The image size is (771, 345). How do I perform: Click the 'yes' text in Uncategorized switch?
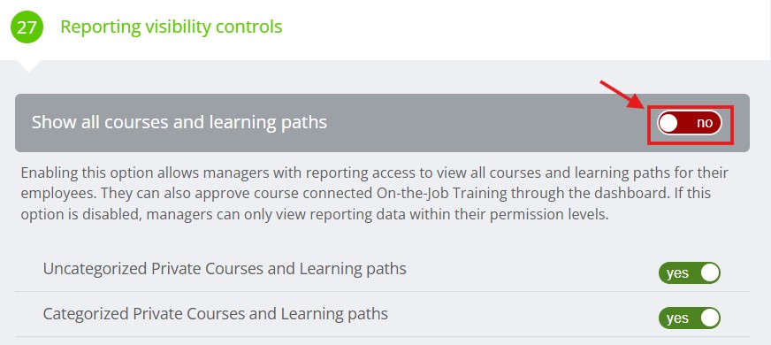[x=677, y=273]
